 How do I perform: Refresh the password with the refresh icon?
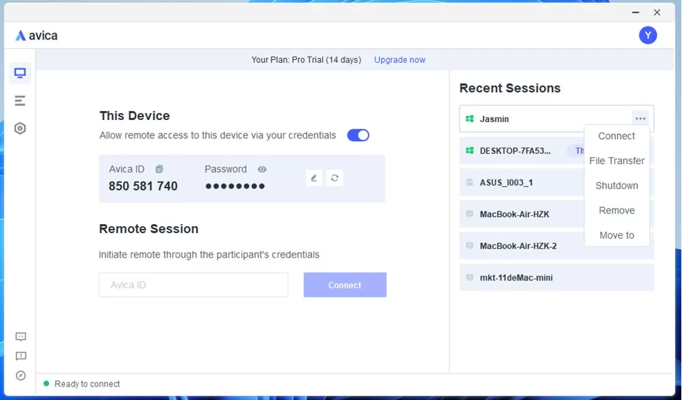(x=334, y=178)
